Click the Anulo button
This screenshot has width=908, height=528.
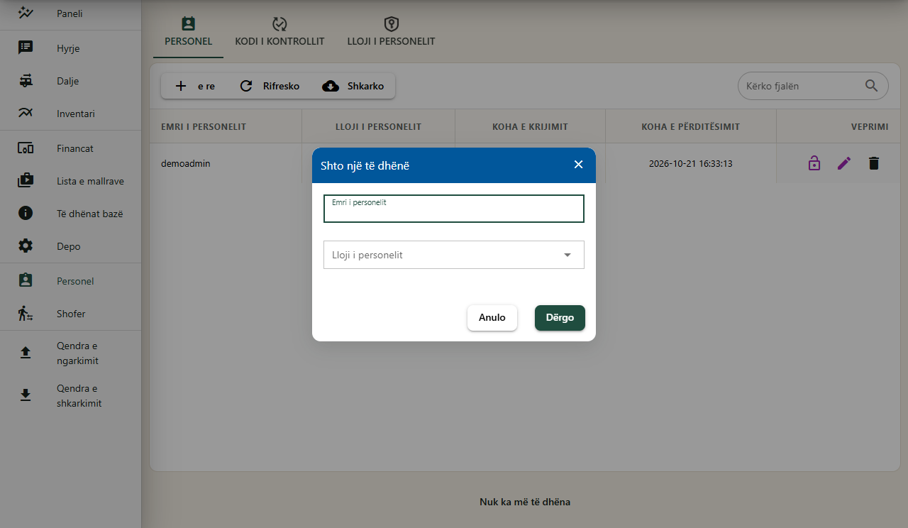coord(492,318)
